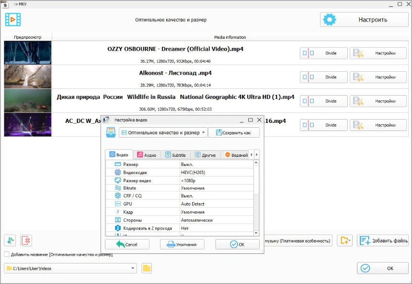
Task: Select AC_DC concert thumbnail
Action: [28, 125]
